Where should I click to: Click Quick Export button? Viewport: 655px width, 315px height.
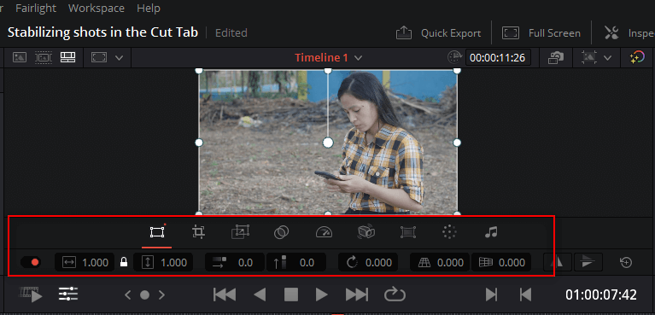click(x=439, y=33)
